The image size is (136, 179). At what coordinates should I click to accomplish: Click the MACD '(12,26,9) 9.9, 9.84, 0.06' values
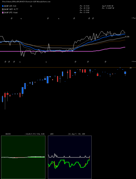pos(35,134)
